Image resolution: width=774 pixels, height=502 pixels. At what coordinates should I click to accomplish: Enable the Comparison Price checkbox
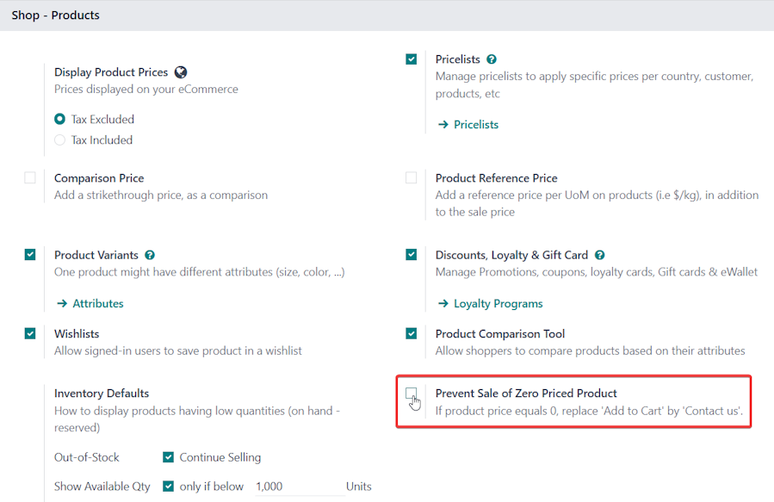point(30,177)
